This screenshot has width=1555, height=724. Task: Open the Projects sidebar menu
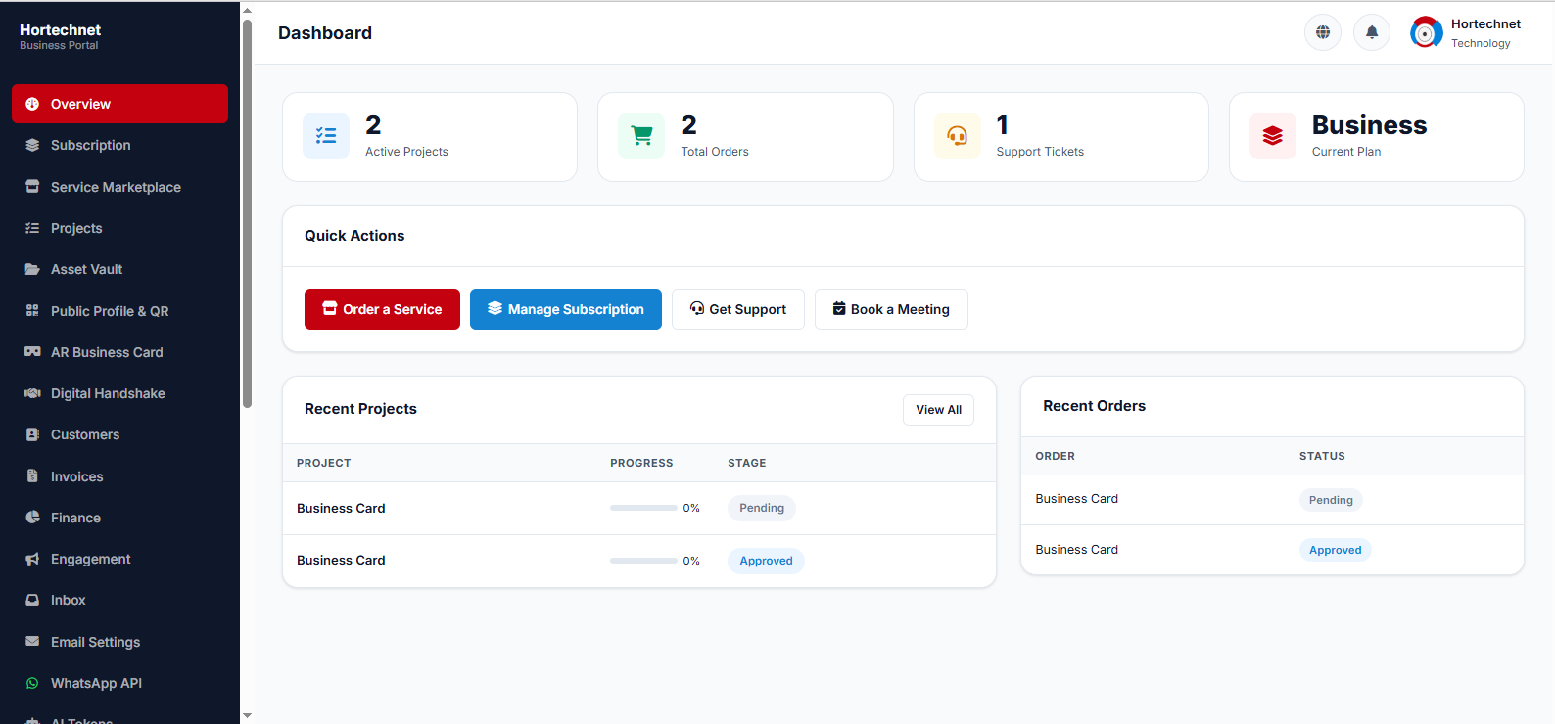click(x=119, y=228)
